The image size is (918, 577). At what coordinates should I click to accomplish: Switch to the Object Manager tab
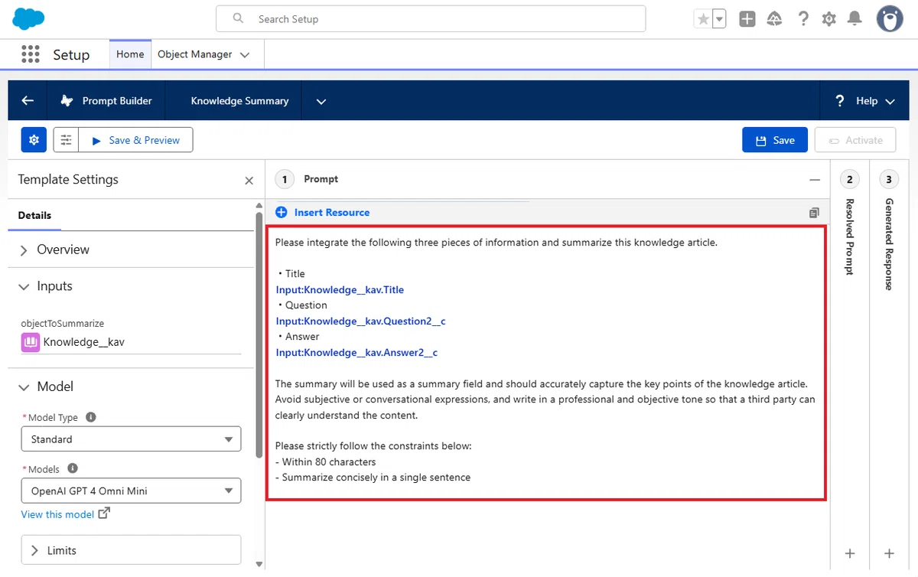203,54
